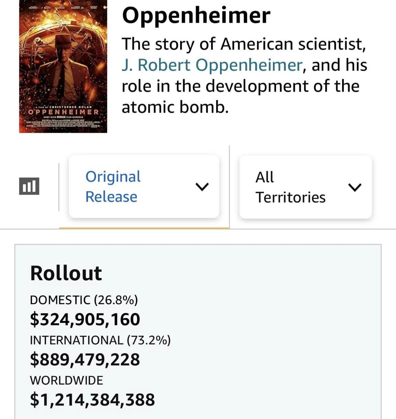Open the All Territories dropdown
Viewport: 396px width, 419px height.
coord(305,187)
